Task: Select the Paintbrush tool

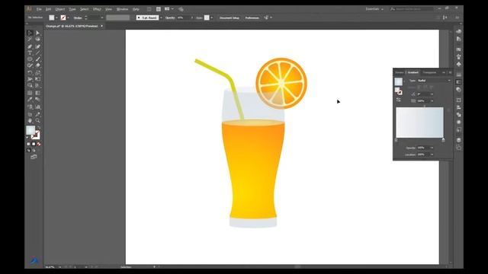Action: [x=37, y=59]
